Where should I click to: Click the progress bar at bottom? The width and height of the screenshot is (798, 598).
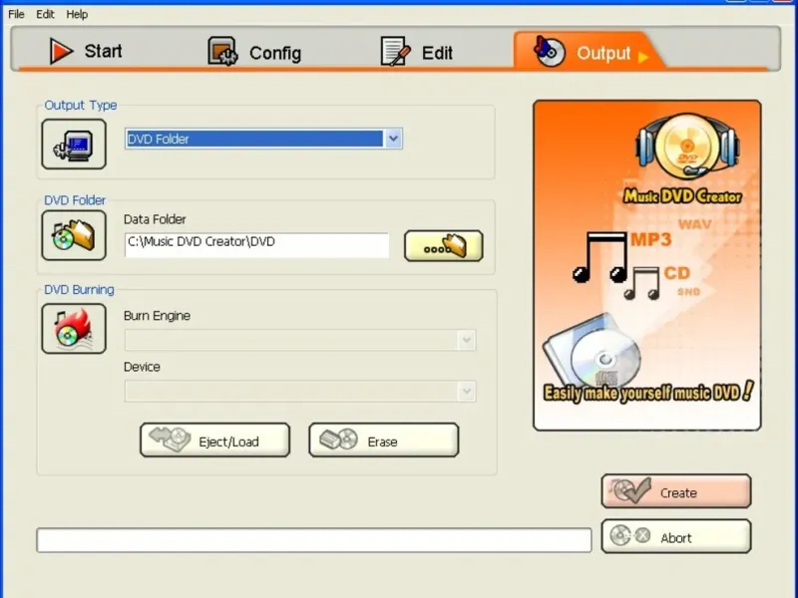[x=314, y=540]
